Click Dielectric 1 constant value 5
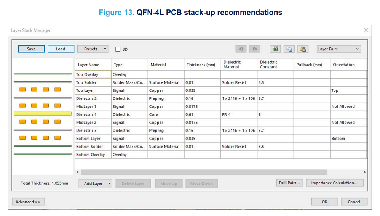 pos(275,114)
